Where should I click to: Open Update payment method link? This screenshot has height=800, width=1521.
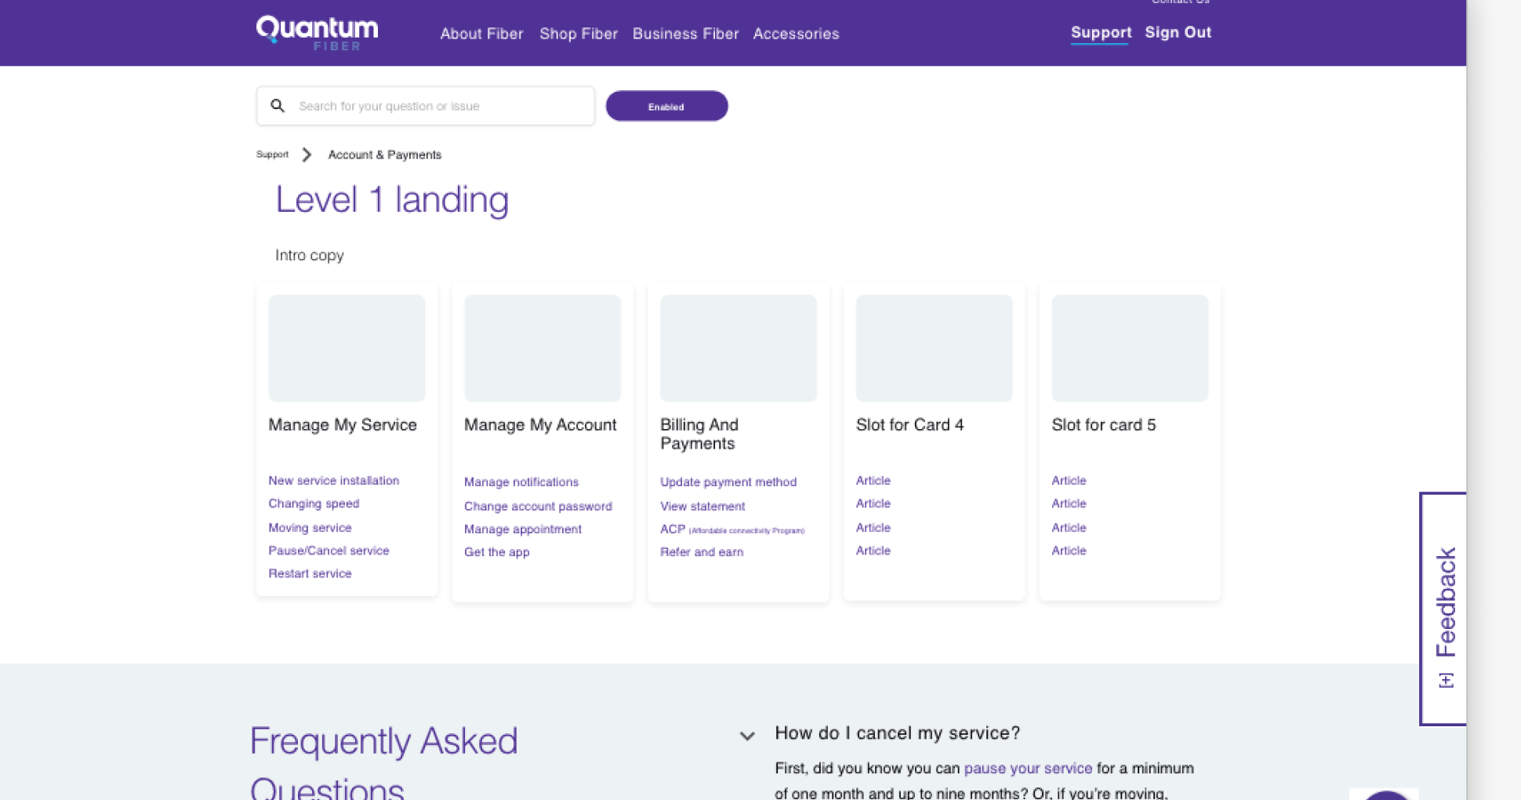(728, 482)
